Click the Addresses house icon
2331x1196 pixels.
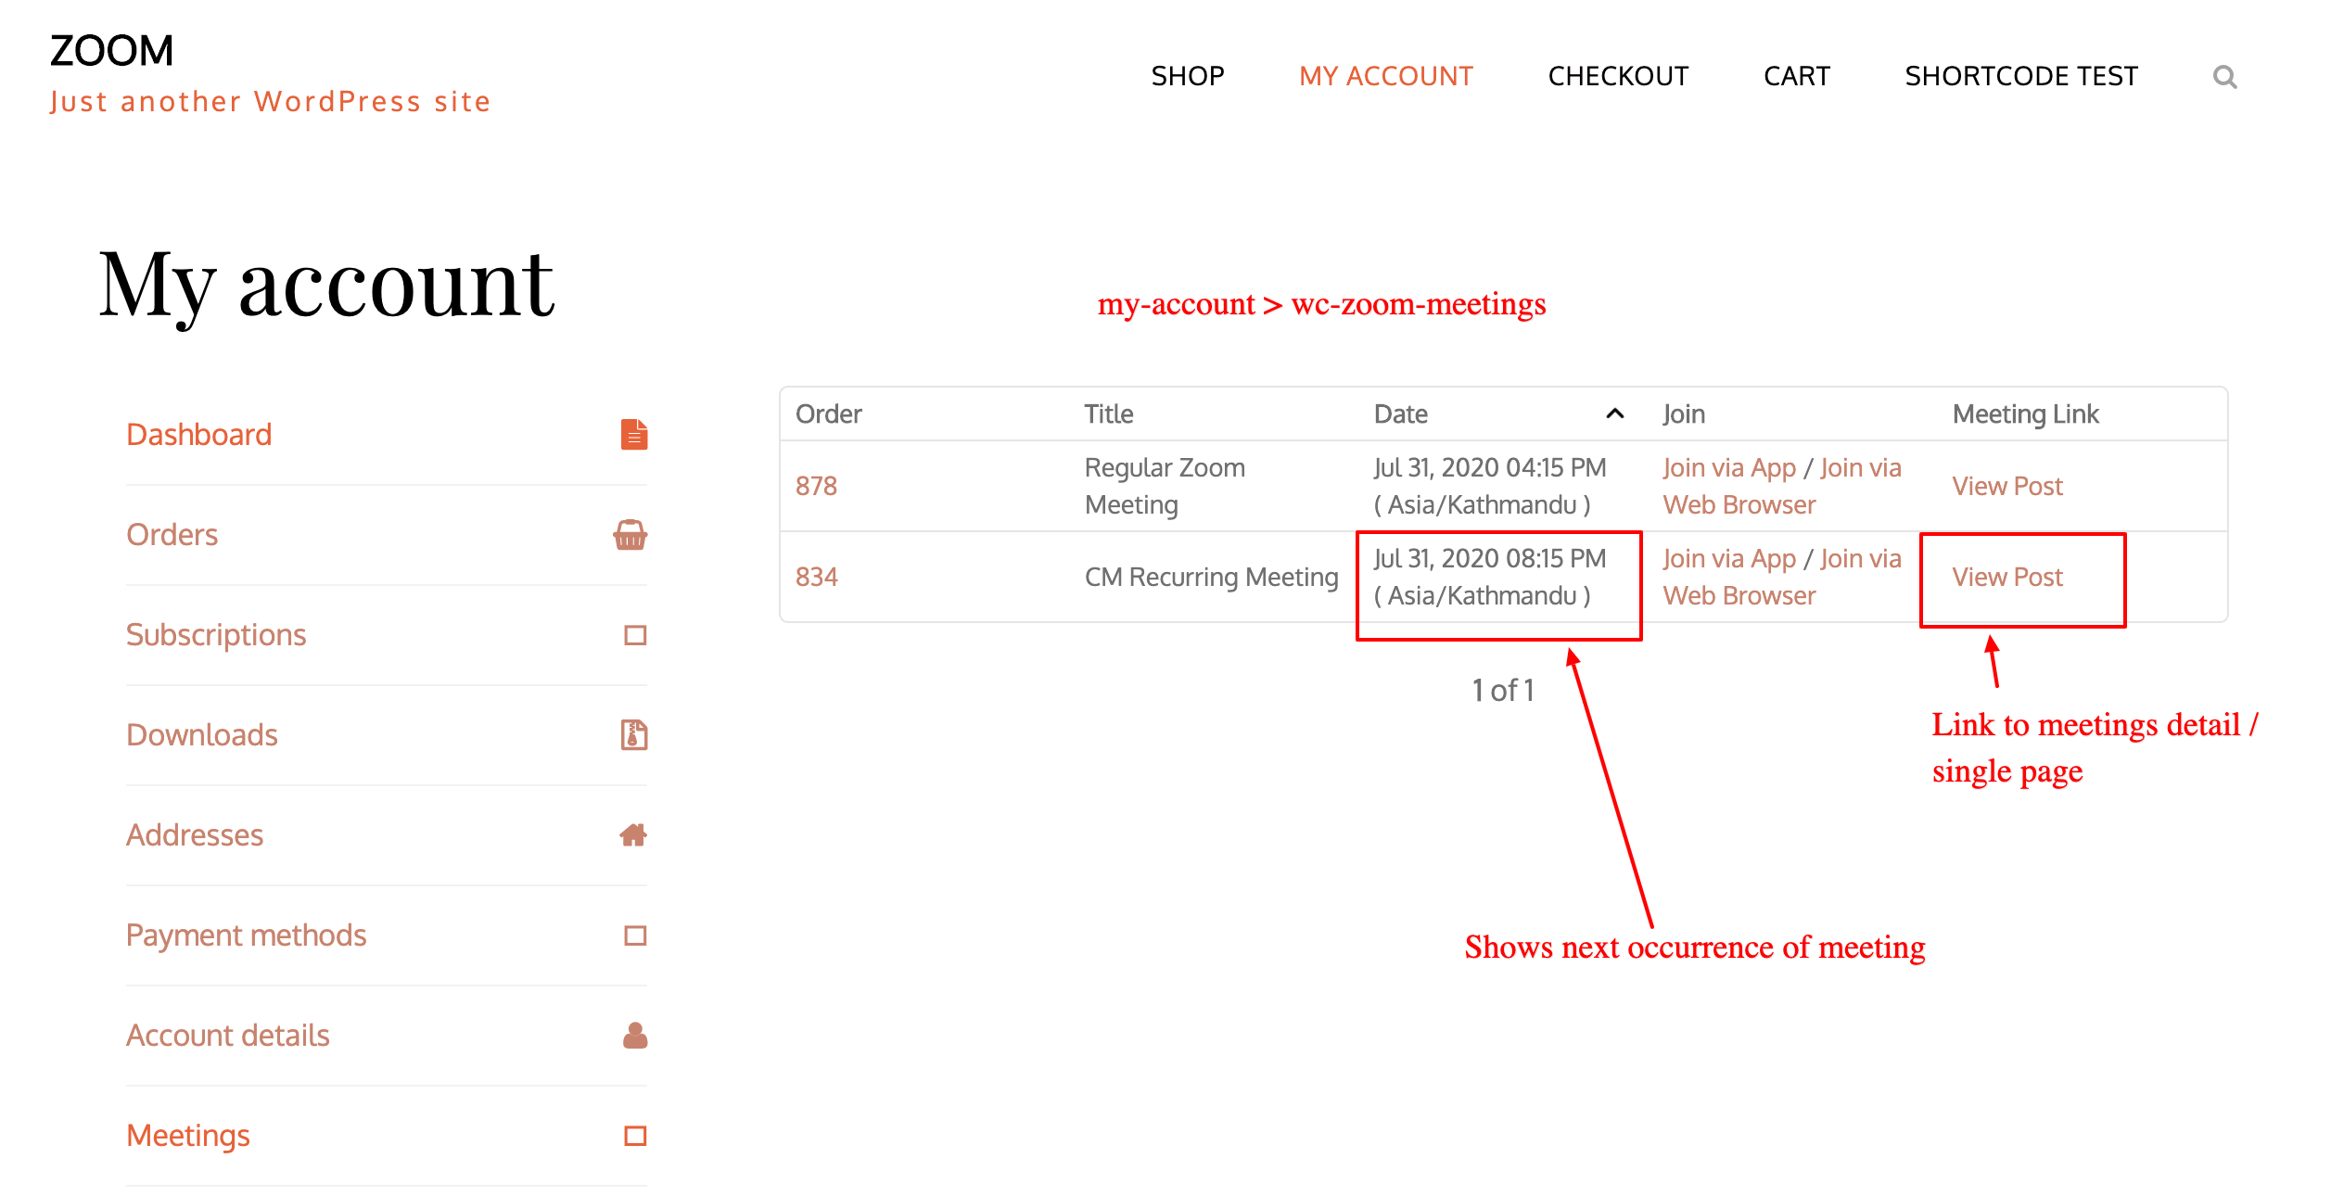tap(633, 835)
